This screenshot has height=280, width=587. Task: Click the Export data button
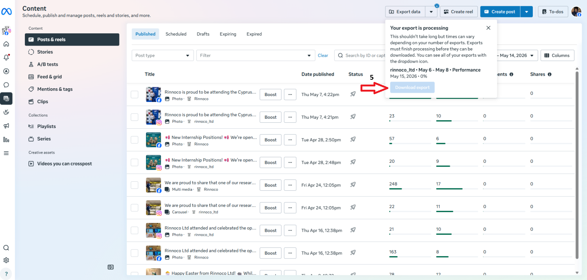pyautogui.click(x=405, y=12)
